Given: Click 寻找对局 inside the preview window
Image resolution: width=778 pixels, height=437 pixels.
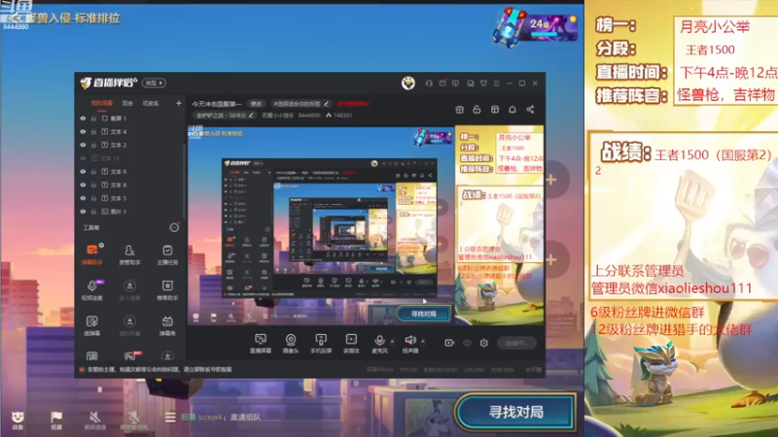Looking at the screenshot, I should pos(423,314).
